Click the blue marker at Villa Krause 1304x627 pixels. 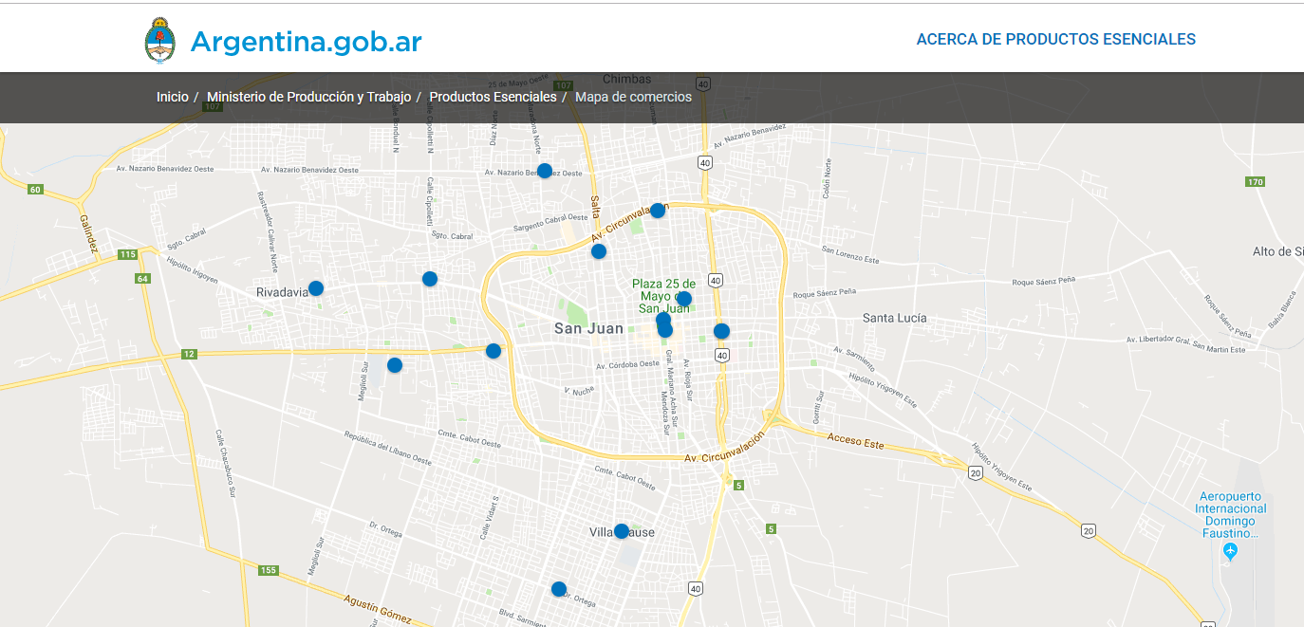click(621, 531)
